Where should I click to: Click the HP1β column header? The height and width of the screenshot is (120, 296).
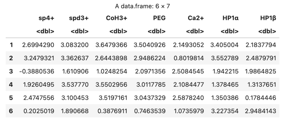point(268,18)
